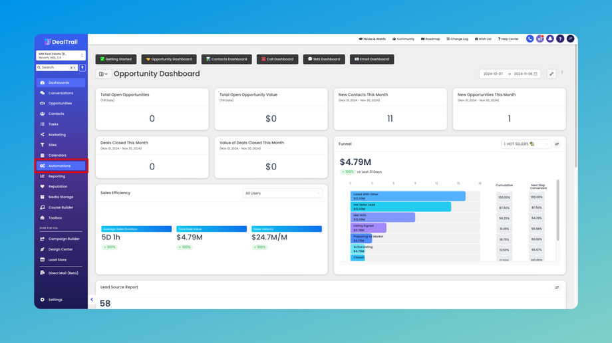This screenshot has width=612, height=343.
Task: Open the Hot Sellers pipeline dropdown
Action: pos(526,144)
